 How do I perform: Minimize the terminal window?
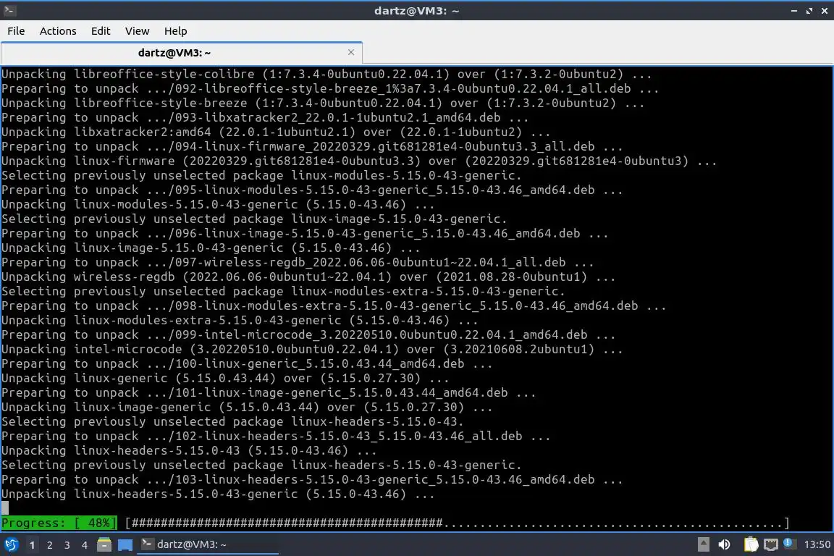coord(793,11)
